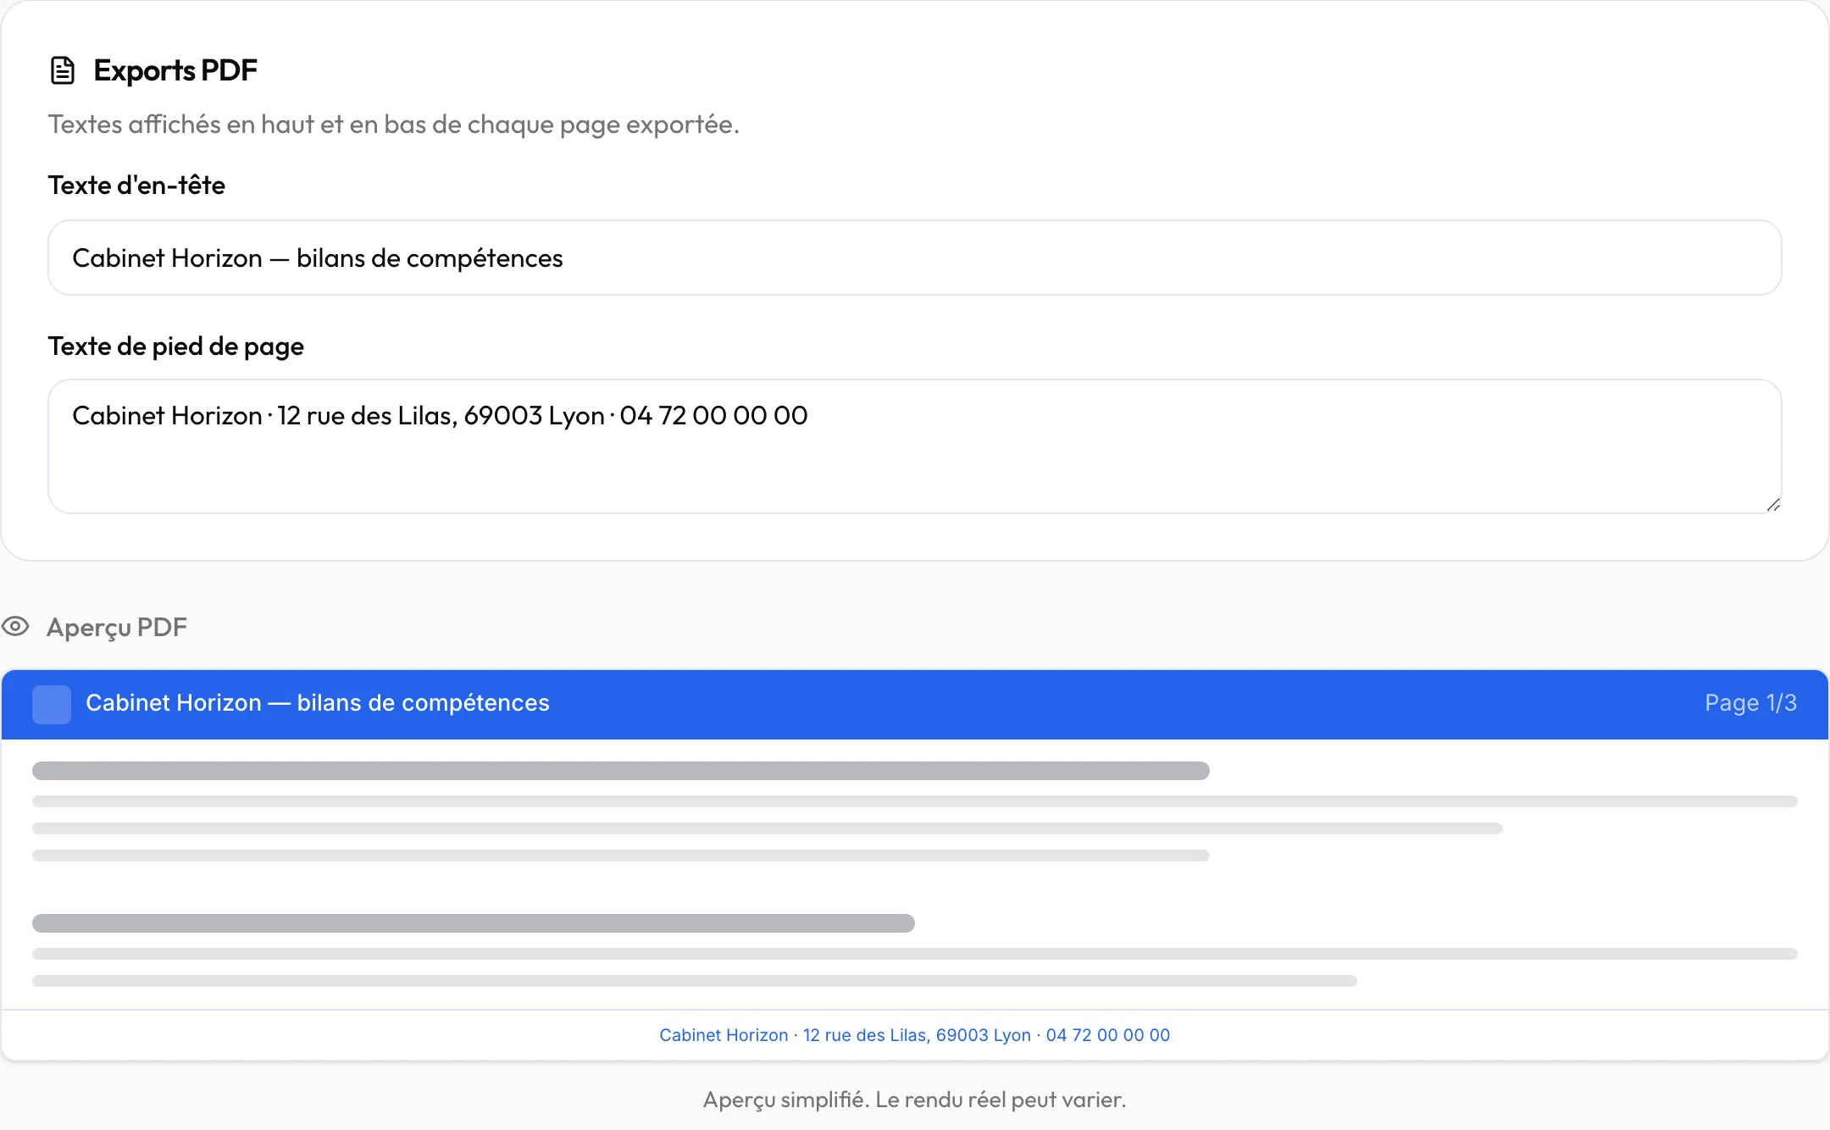1830x1130 pixels.
Task: Click the eye icon beside Aperçu PDF
Action: 15,627
